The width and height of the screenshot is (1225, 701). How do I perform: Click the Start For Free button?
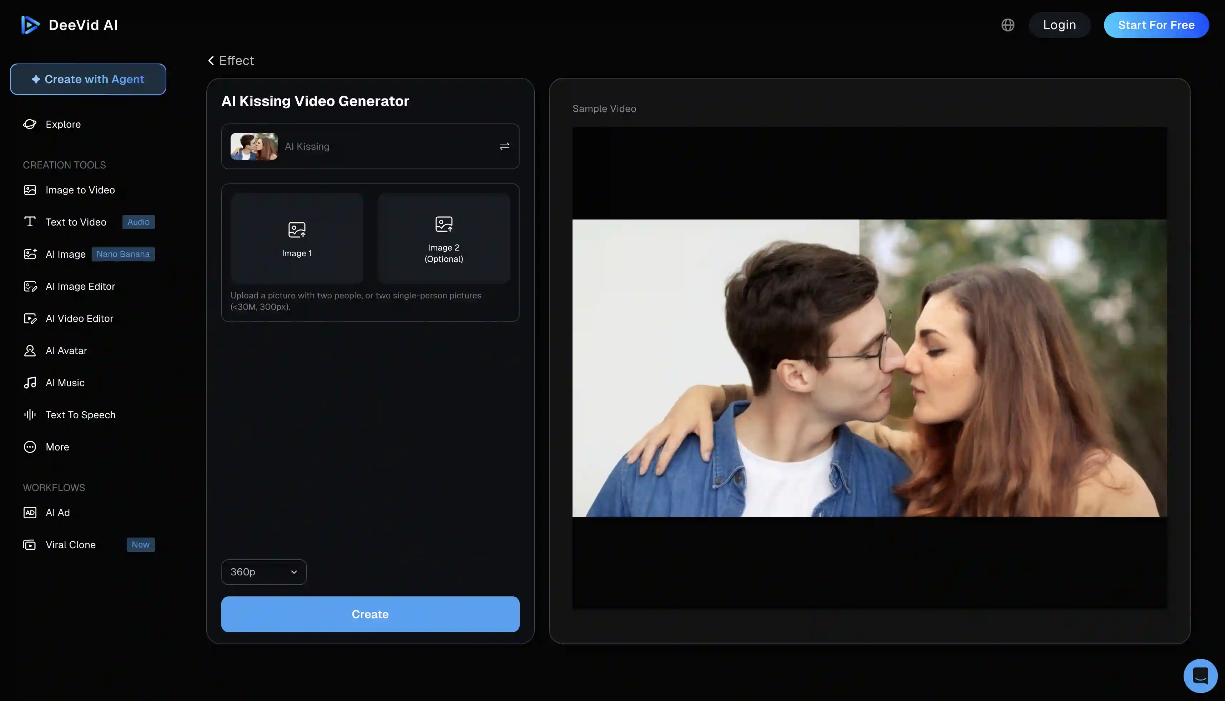1156,25
